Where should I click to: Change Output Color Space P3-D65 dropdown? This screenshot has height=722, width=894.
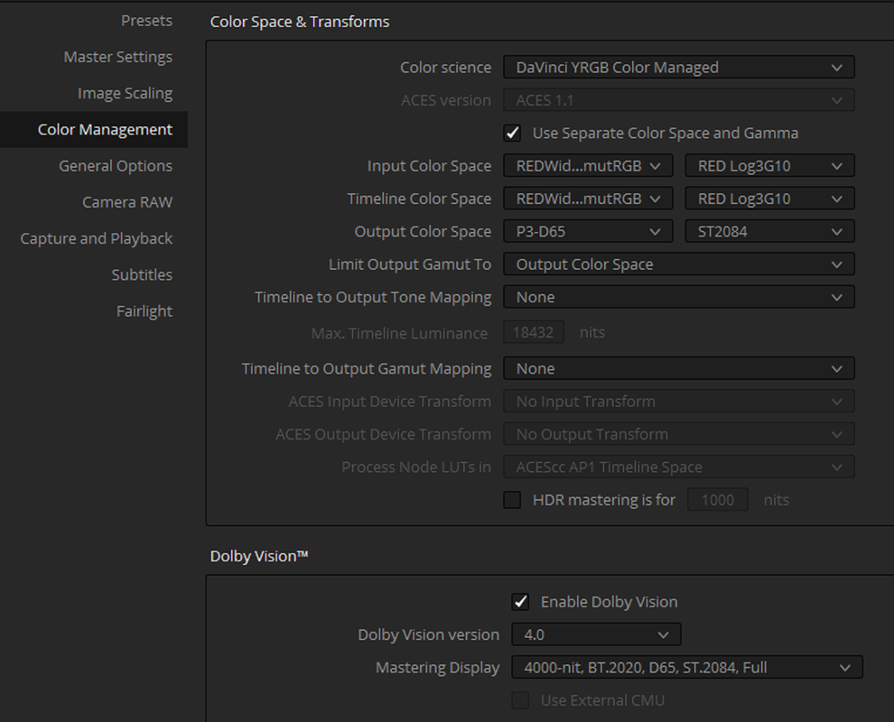pos(588,231)
